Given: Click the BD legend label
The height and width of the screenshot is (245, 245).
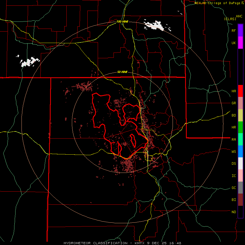Looking at the screenshot, I should pyautogui.click(x=234, y=115).
